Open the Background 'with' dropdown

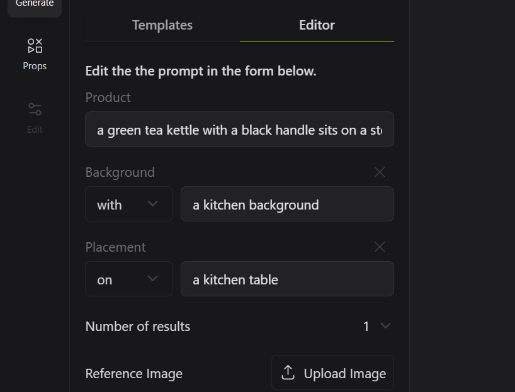pos(128,204)
